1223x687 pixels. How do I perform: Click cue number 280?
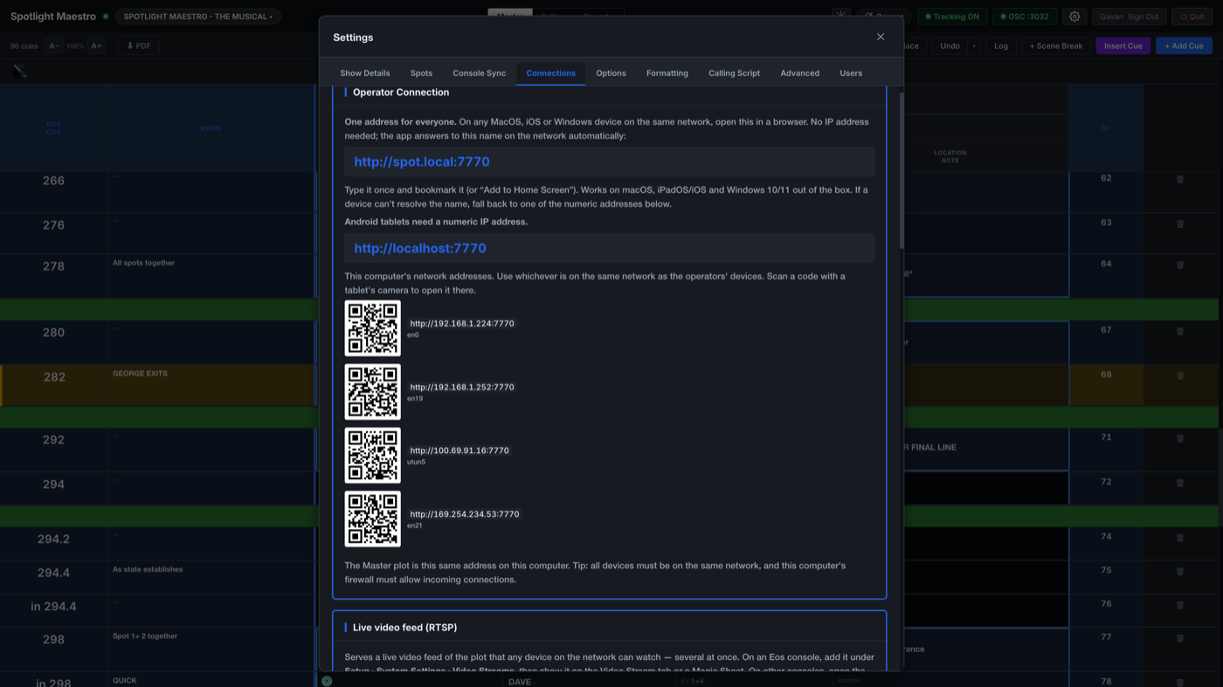pos(53,333)
